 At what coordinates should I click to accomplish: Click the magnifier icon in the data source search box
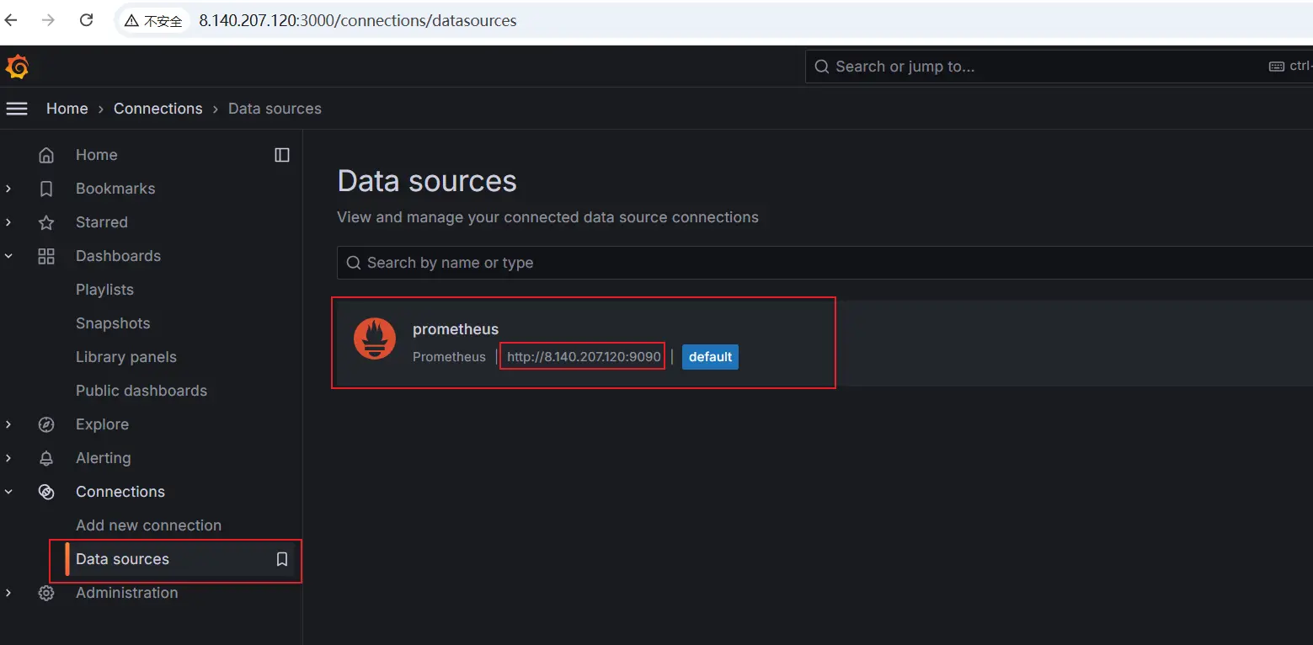[353, 263]
